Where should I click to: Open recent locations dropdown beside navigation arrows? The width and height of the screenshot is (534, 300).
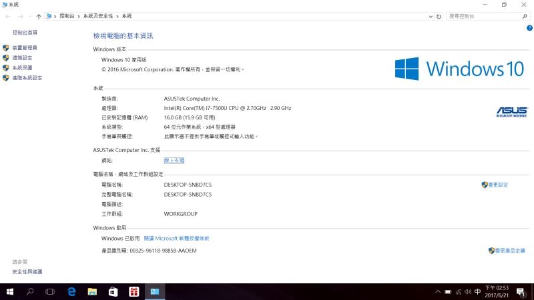coord(30,16)
